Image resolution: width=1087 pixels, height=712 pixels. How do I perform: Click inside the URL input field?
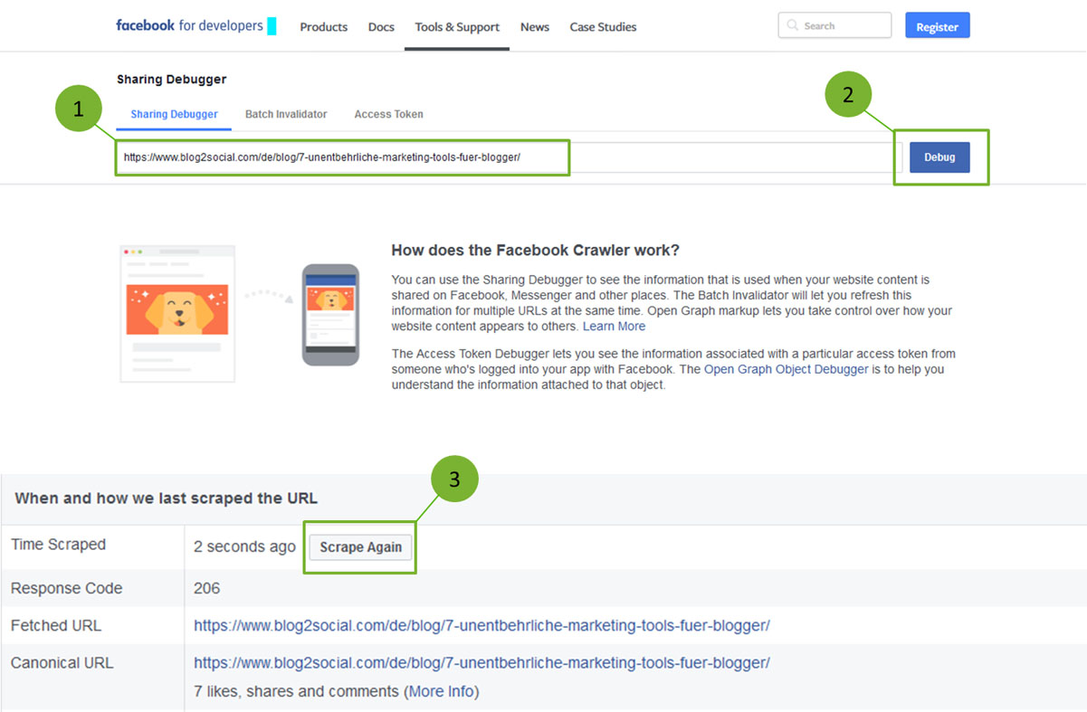pos(342,157)
